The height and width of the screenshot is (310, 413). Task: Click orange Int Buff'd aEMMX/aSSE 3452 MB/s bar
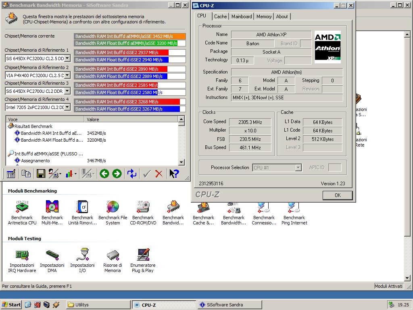click(x=129, y=36)
